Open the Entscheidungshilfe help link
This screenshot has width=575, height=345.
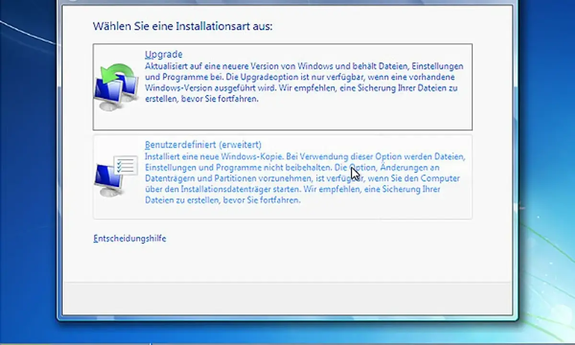[129, 238]
